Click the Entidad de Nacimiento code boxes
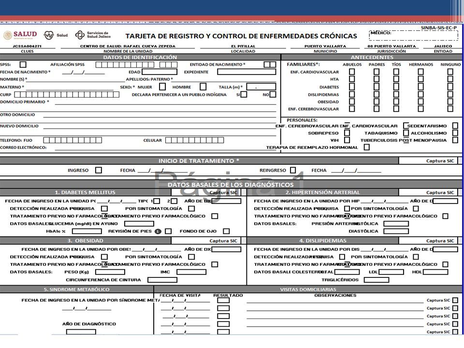Image resolution: width=464 pixels, height=348 pixels. pos(270,64)
